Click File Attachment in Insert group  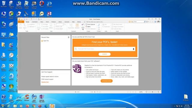pyautogui.click(x=117, y=25)
